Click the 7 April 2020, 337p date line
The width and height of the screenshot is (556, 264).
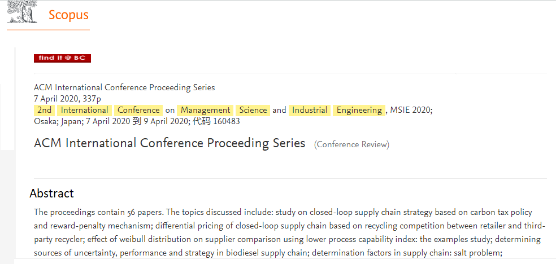click(x=67, y=99)
